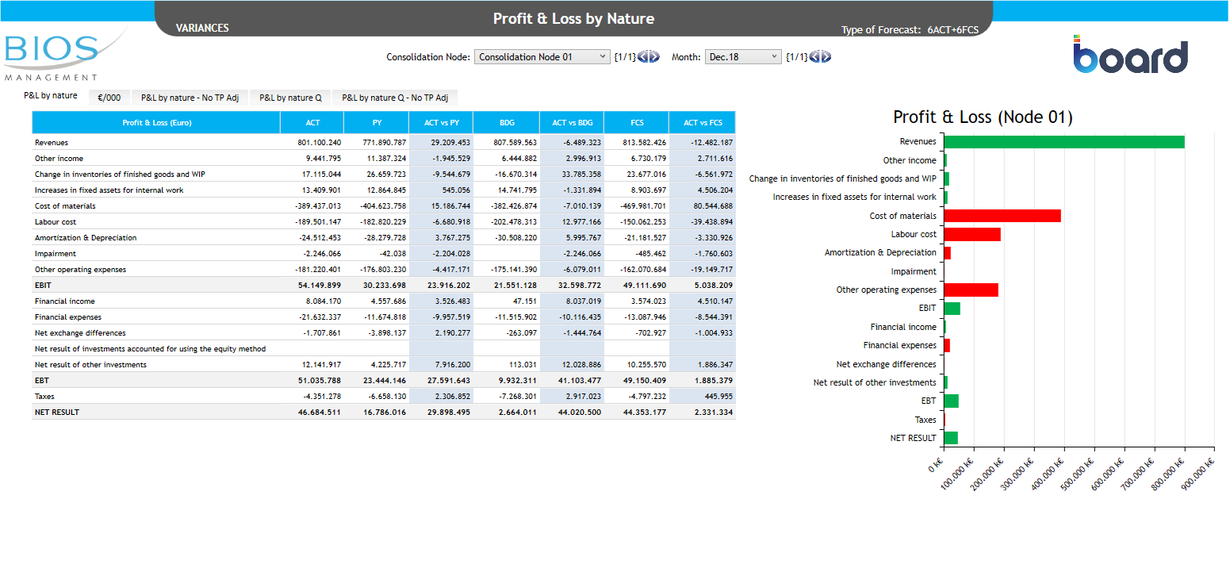The height and width of the screenshot is (568, 1230).
Task: Click the ACT column header
Action: pos(312,122)
